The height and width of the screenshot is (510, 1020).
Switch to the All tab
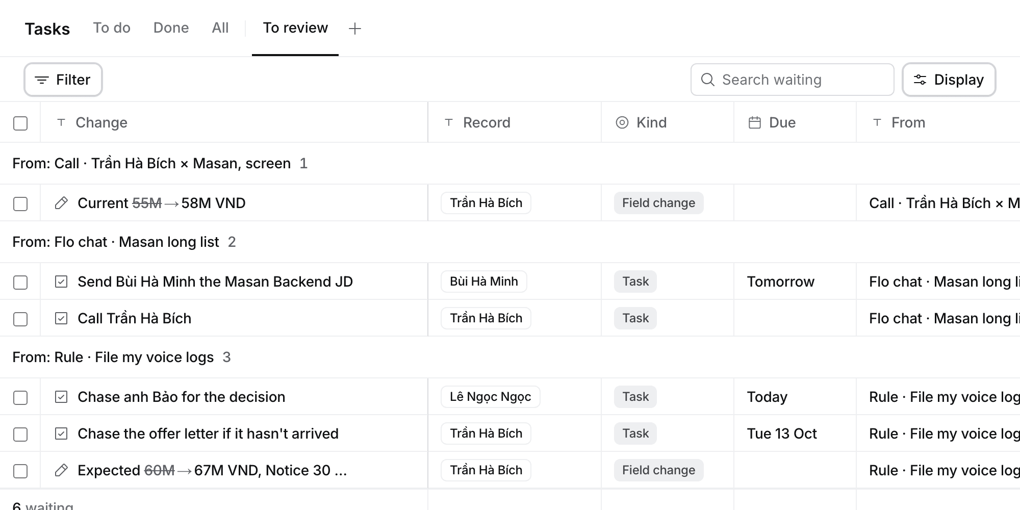click(220, 28)
